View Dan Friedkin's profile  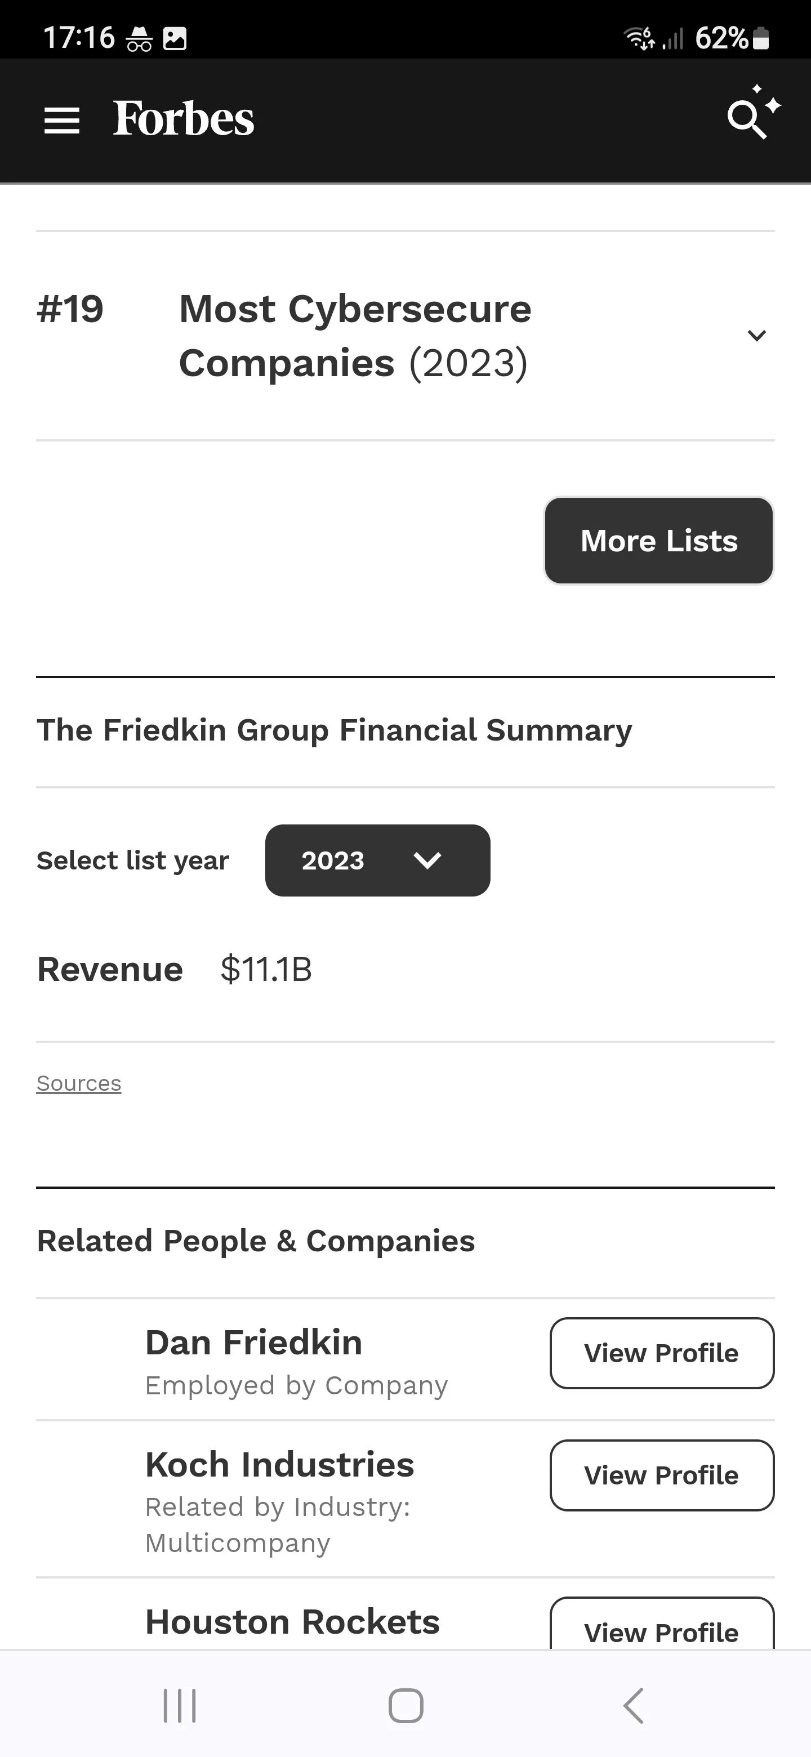[661, 1353]
